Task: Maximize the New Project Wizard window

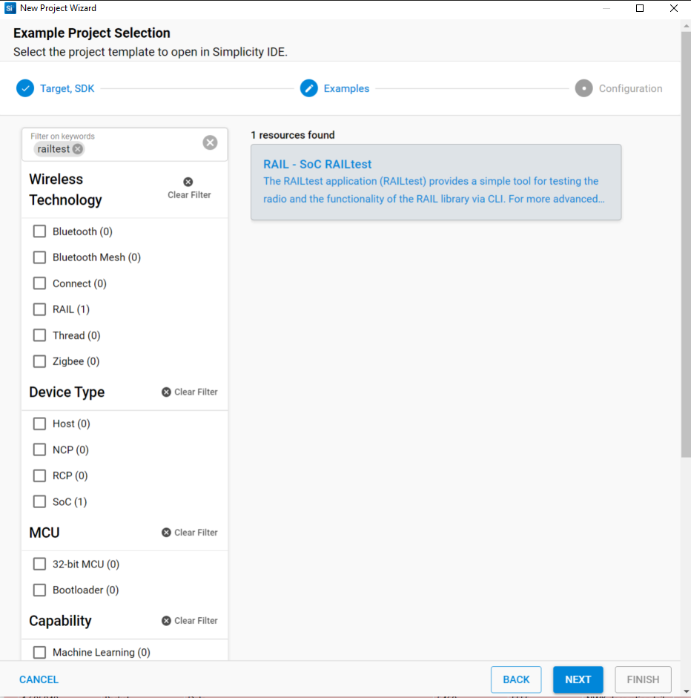Action: pyautogui.click(x=640, y=8)
